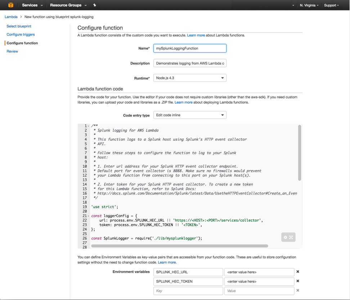Go to Lambda breadcrumb link
350x300 pixels.
tap(11, 17)
